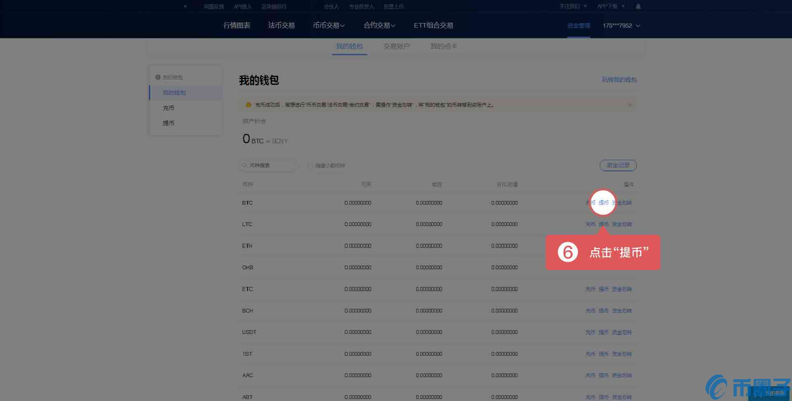Click 充币 in the LTC row

point(590,224)
